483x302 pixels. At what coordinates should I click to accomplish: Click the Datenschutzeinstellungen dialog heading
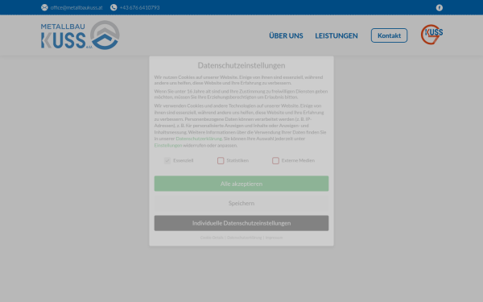tap(242, 65)
